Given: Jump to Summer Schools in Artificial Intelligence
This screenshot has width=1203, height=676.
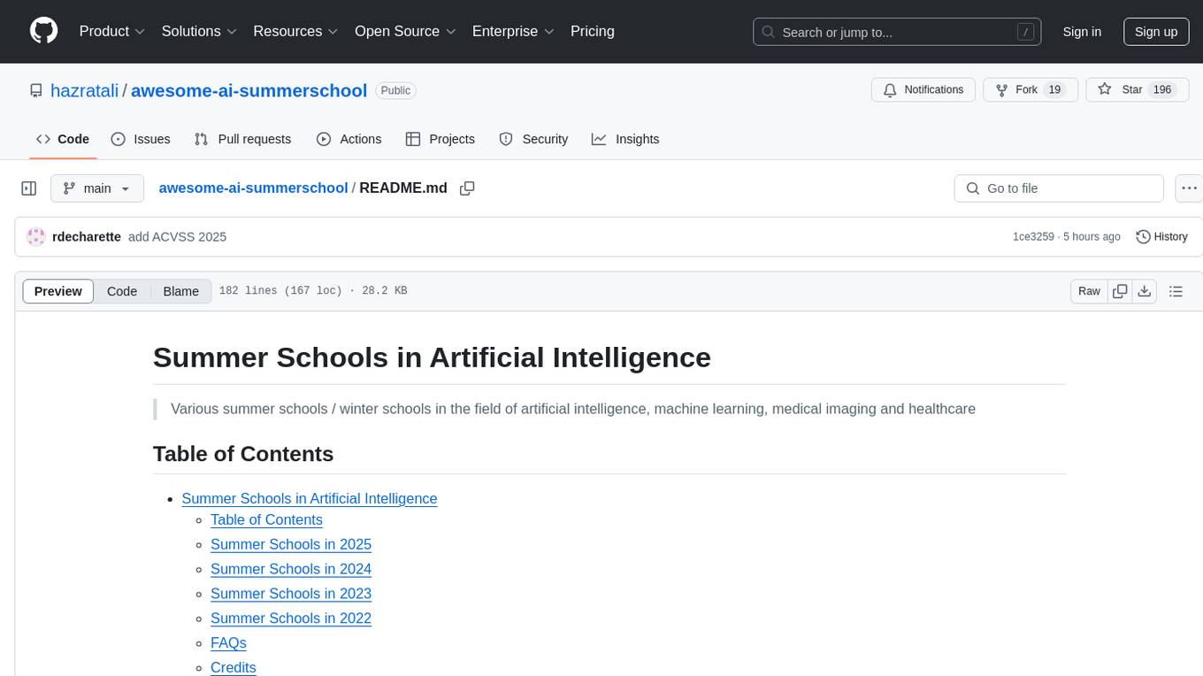Looking at the screenshot, I should [x=310, y=498].
